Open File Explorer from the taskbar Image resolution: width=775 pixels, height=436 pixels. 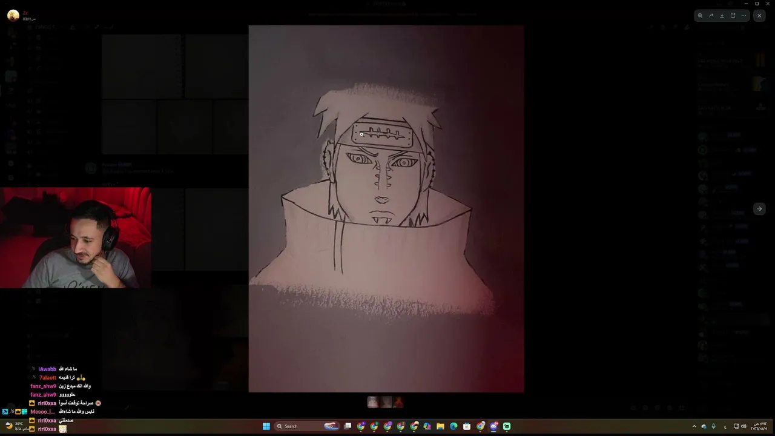coord(441,426)
